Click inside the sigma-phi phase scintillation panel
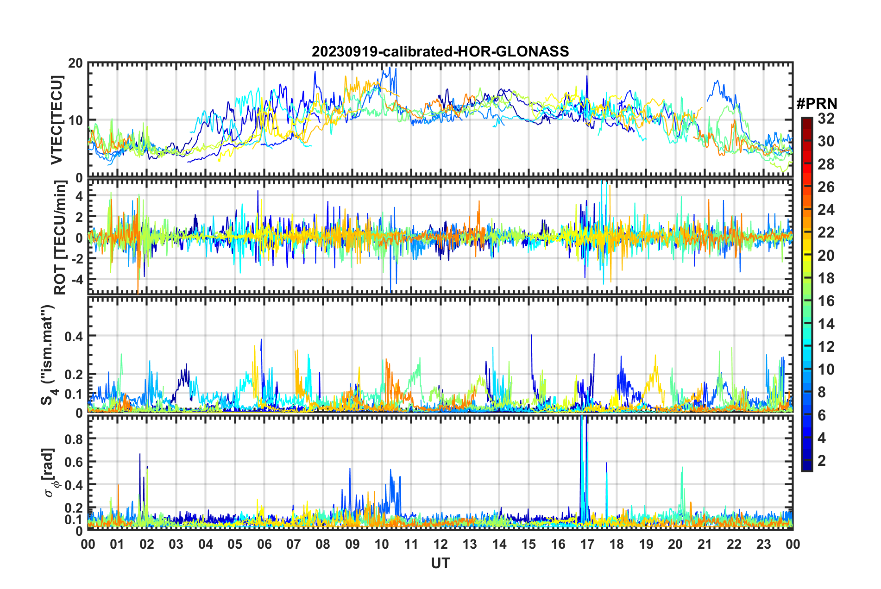The height and width of the screenshot is (589, 881). pyautogui.click(x=440, y=473)
